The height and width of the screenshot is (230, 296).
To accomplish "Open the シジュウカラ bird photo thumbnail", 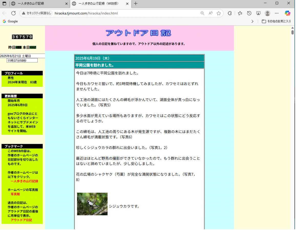I will pos(92,204).
